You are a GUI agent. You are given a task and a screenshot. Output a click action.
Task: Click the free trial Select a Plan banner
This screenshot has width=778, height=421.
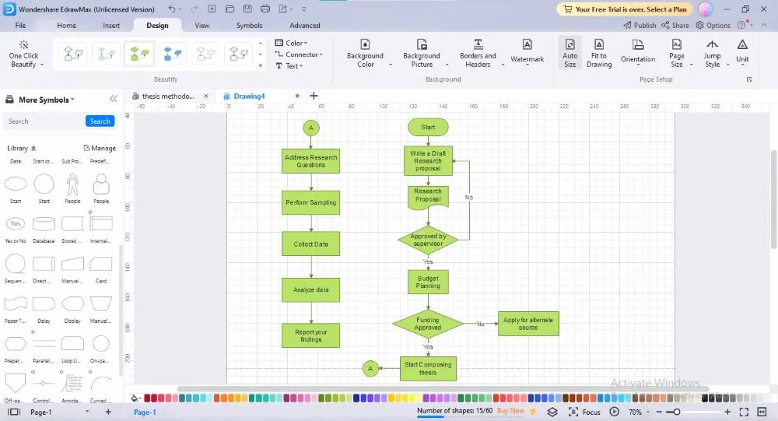coord(626,9)
